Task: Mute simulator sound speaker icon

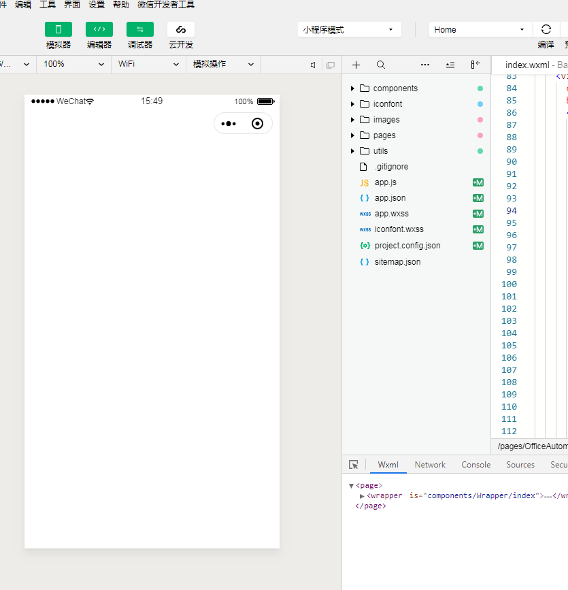Action: (313, 65)
